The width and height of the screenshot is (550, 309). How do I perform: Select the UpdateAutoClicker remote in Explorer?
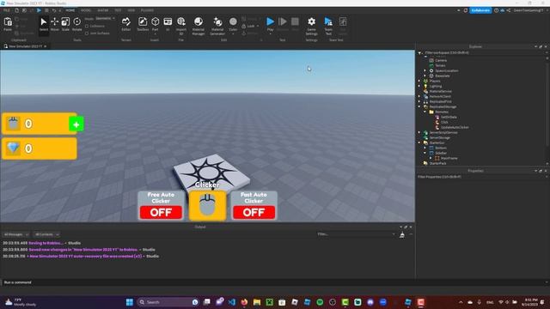[x=455, y=128]
